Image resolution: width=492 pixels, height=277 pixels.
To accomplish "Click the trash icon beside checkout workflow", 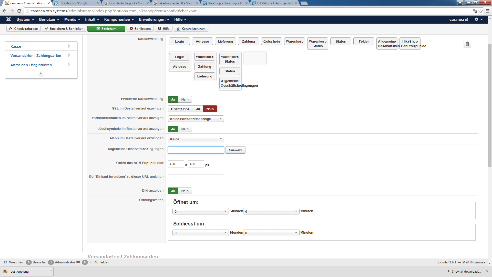I will pyautogui.click(x=467, y=44).
